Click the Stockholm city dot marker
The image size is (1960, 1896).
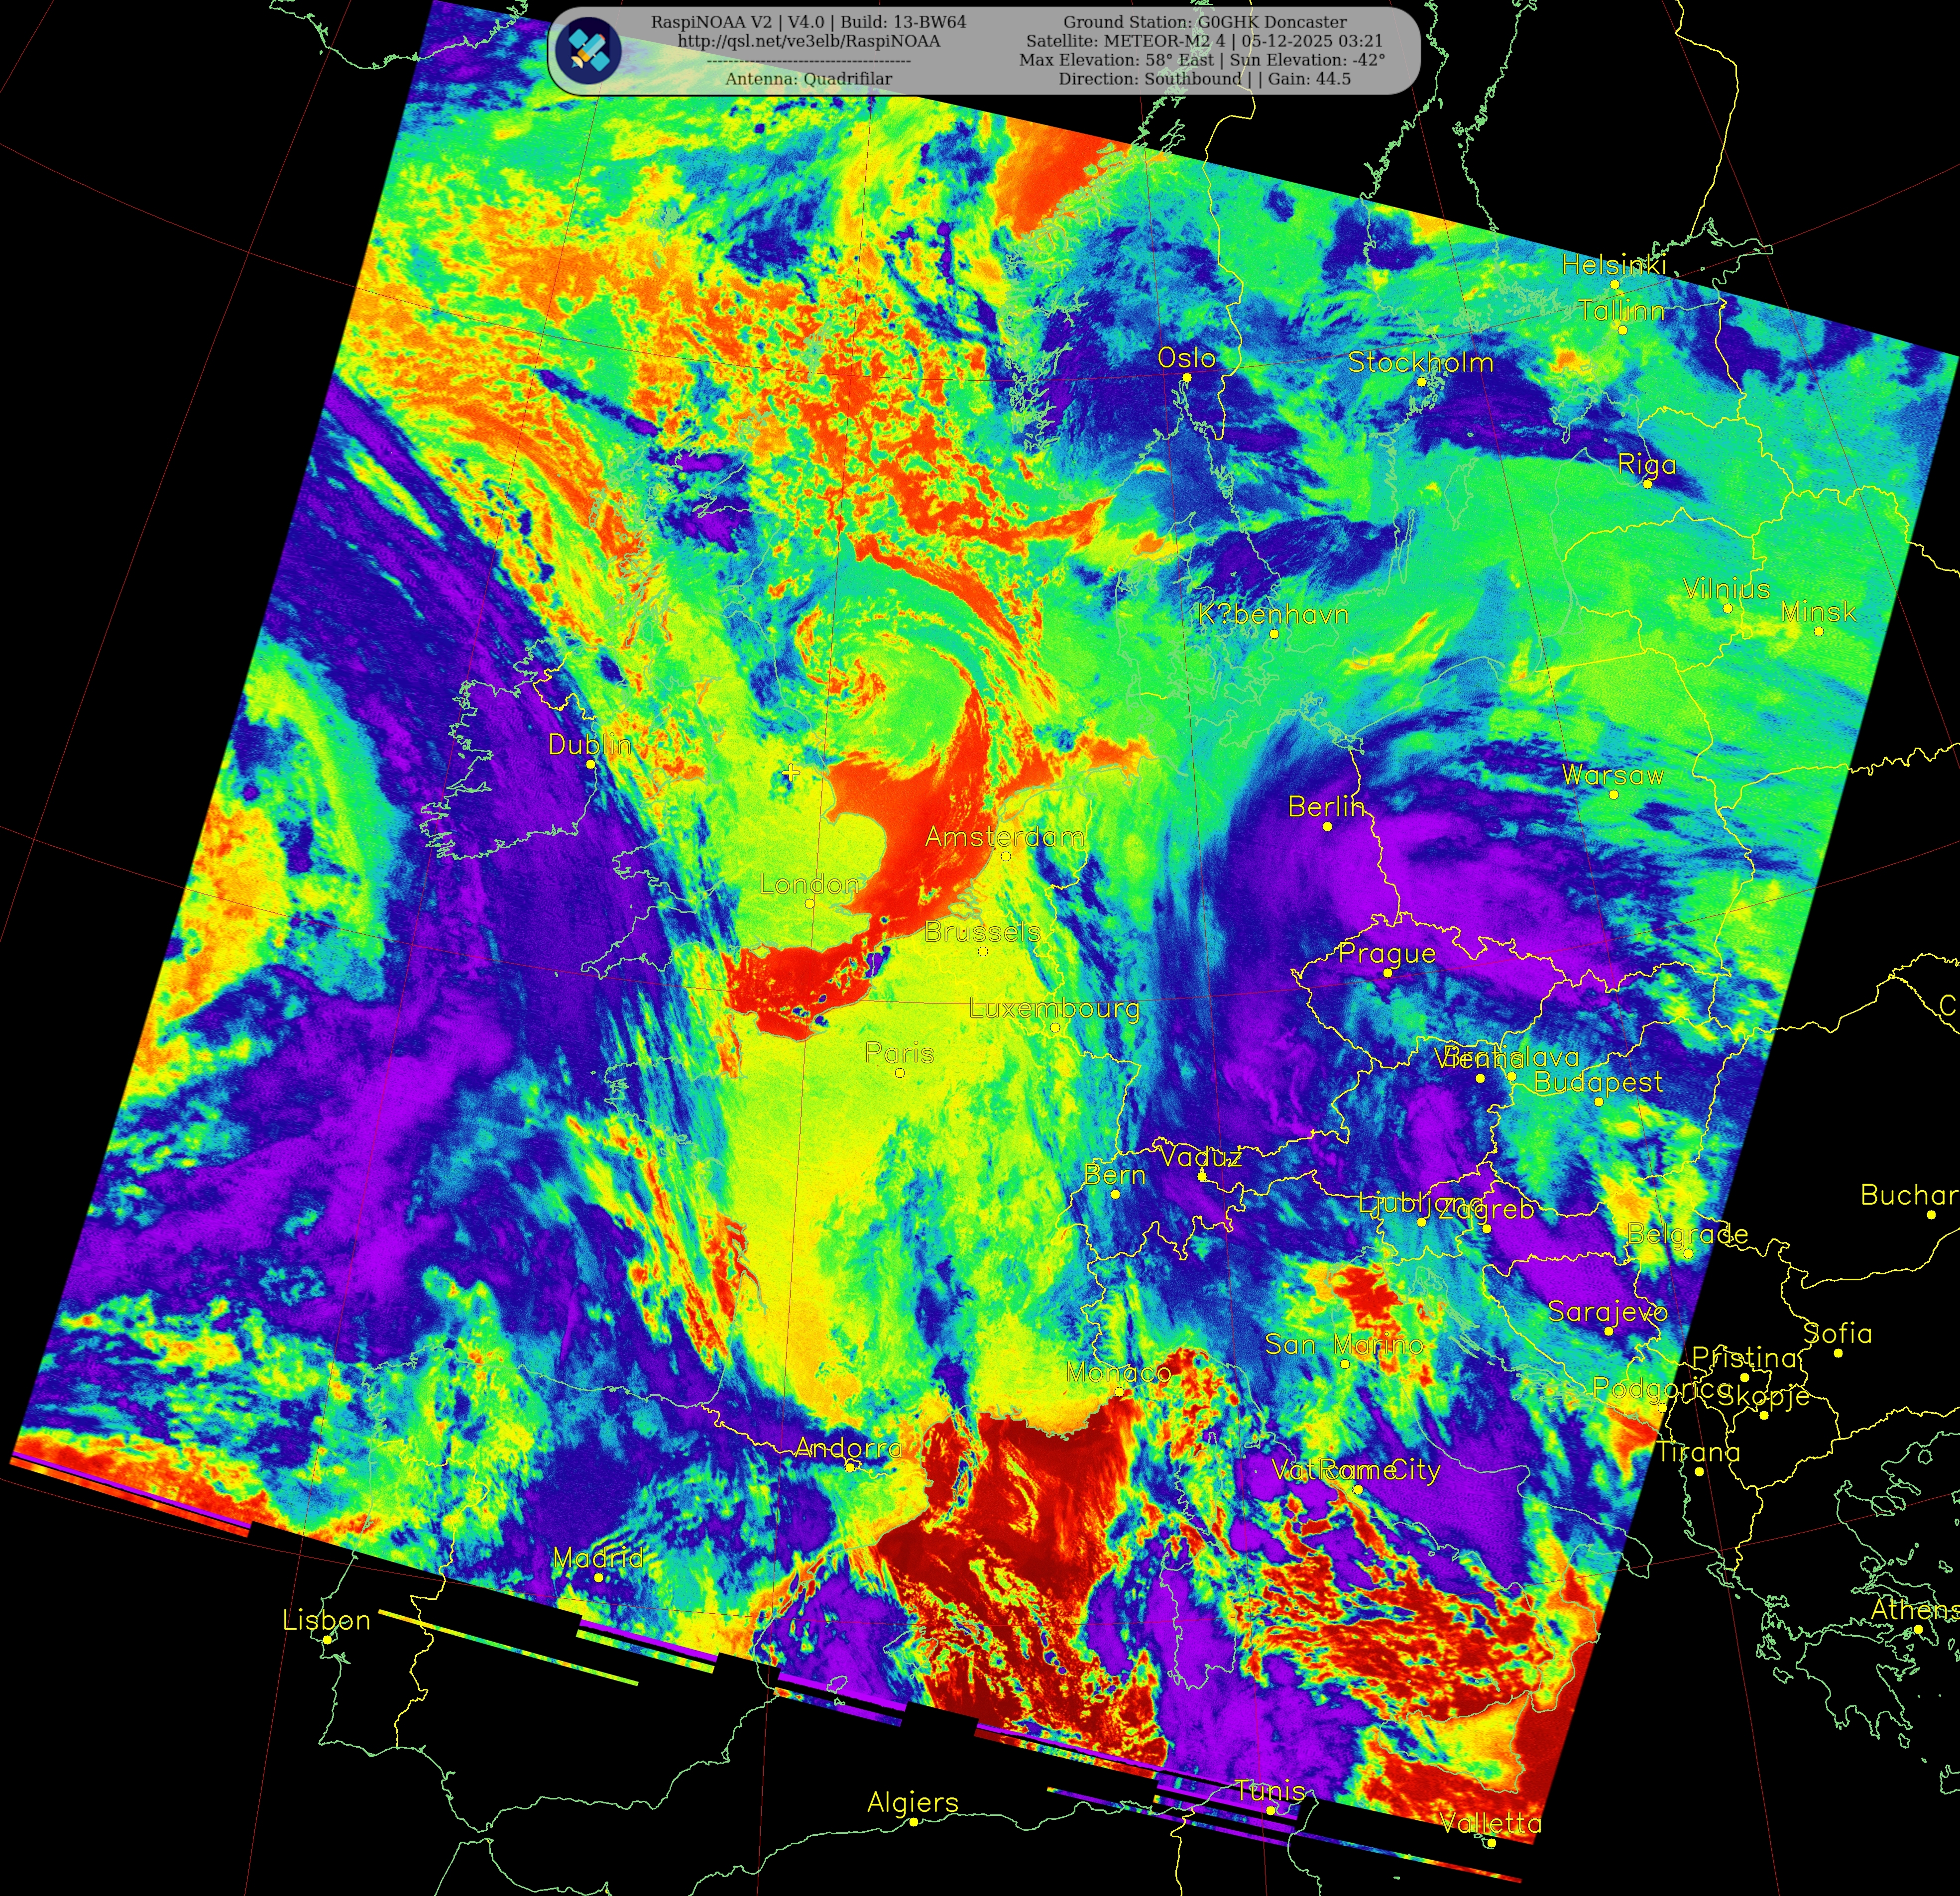click(x=1421, y=382)
